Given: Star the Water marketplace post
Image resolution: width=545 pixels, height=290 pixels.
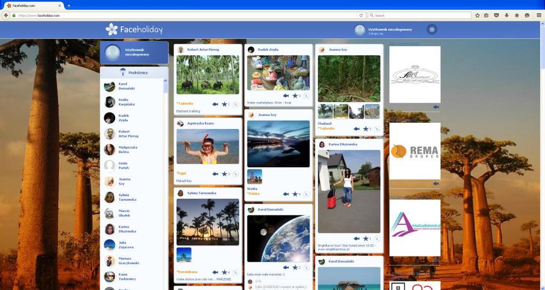Looking at the screenshot, I should coord(295,96).
